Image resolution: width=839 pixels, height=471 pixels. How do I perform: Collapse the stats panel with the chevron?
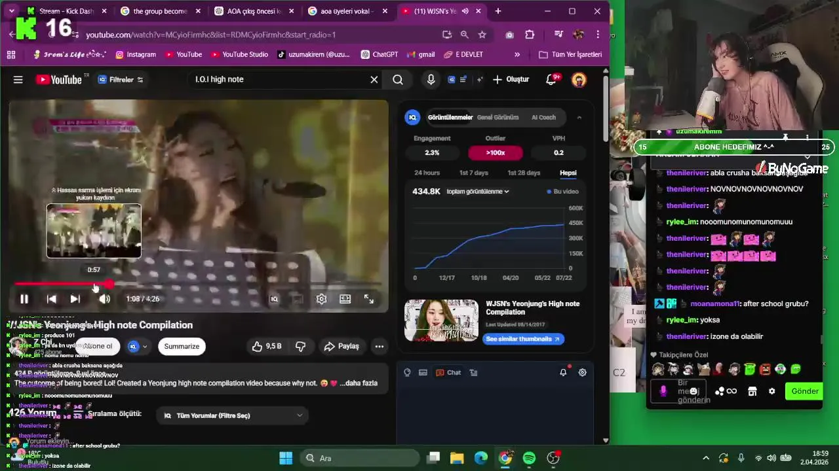tap(579, 118)
